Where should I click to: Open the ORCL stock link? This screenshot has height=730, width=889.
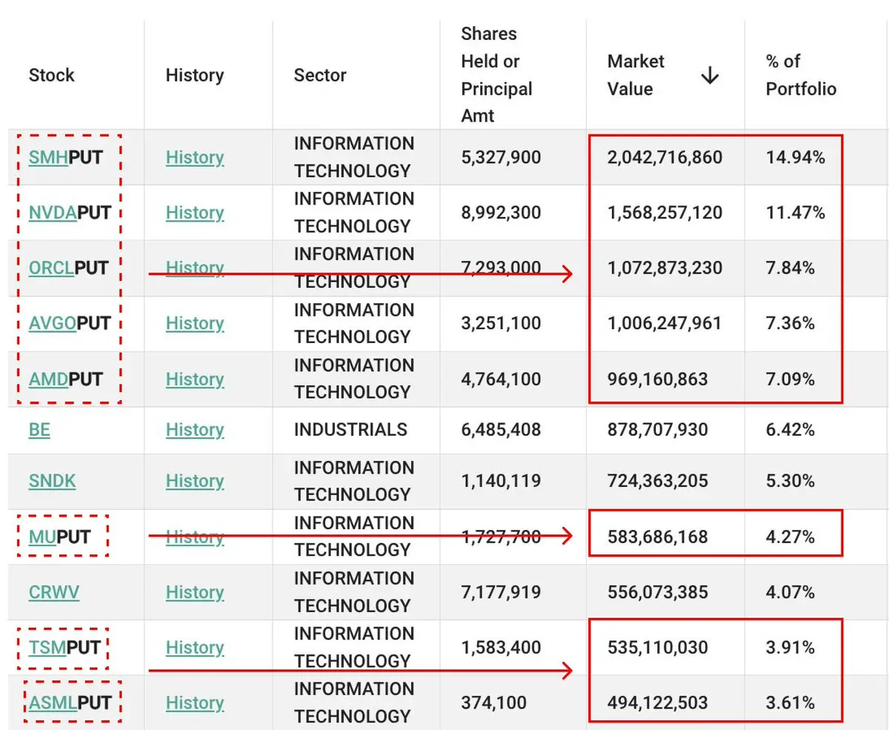pyautogui.click(x=52, y=268)
